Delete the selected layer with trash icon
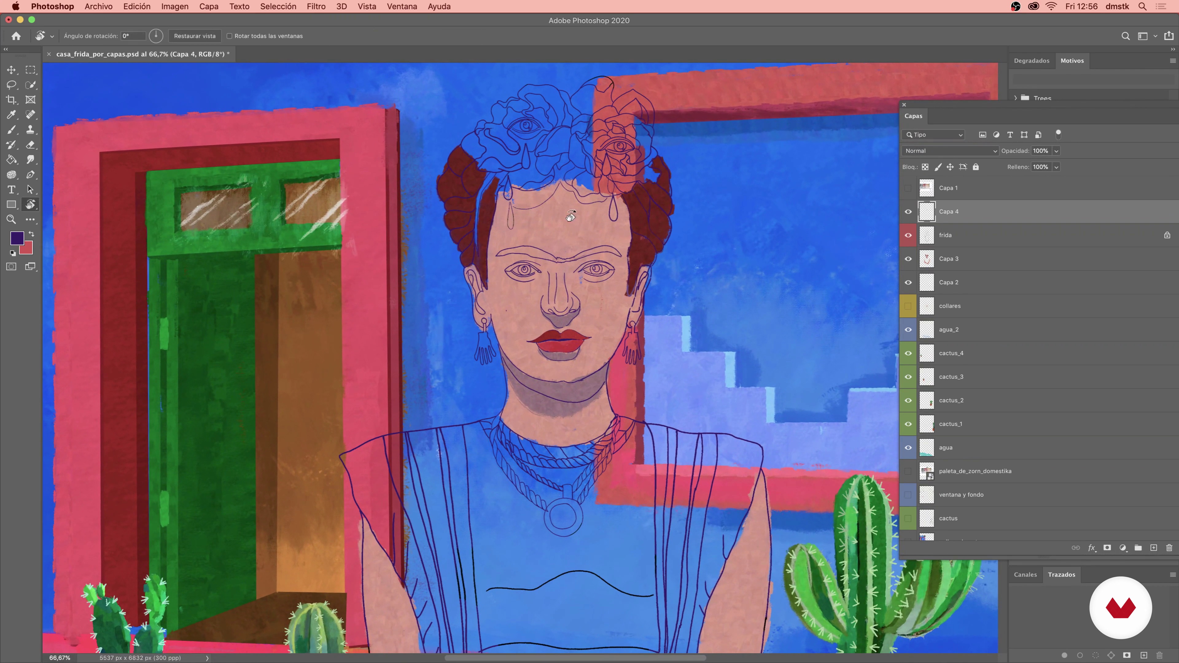Viewport: 1179px width, 663px height. (x=1169, y=548)
